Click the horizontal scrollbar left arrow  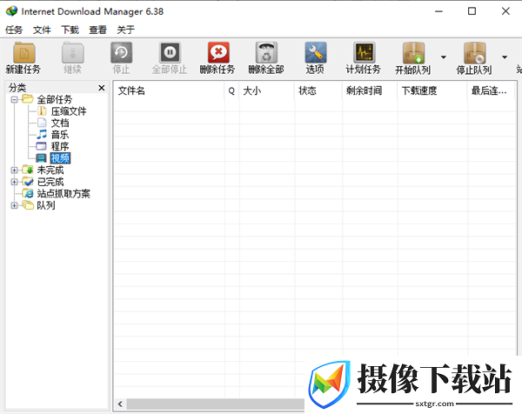tap(120, 404)
